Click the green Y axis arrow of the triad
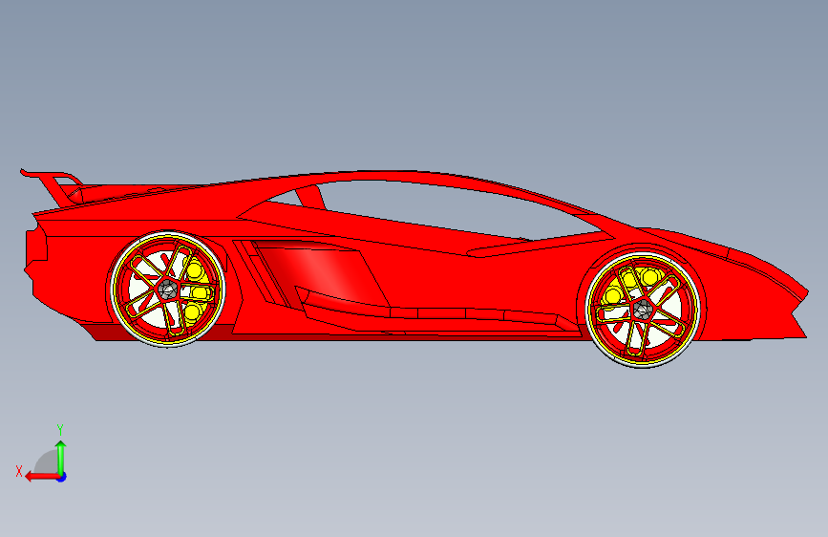This screenshot has width=828, height=537. coord(61,458)
